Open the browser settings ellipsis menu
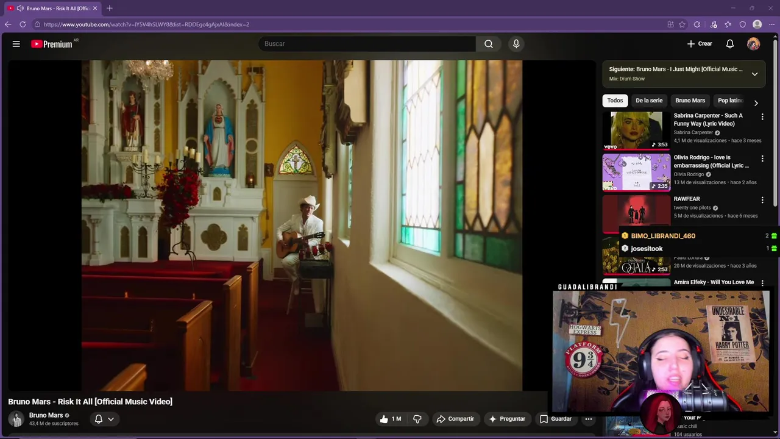780x439 pixels. 771,24
